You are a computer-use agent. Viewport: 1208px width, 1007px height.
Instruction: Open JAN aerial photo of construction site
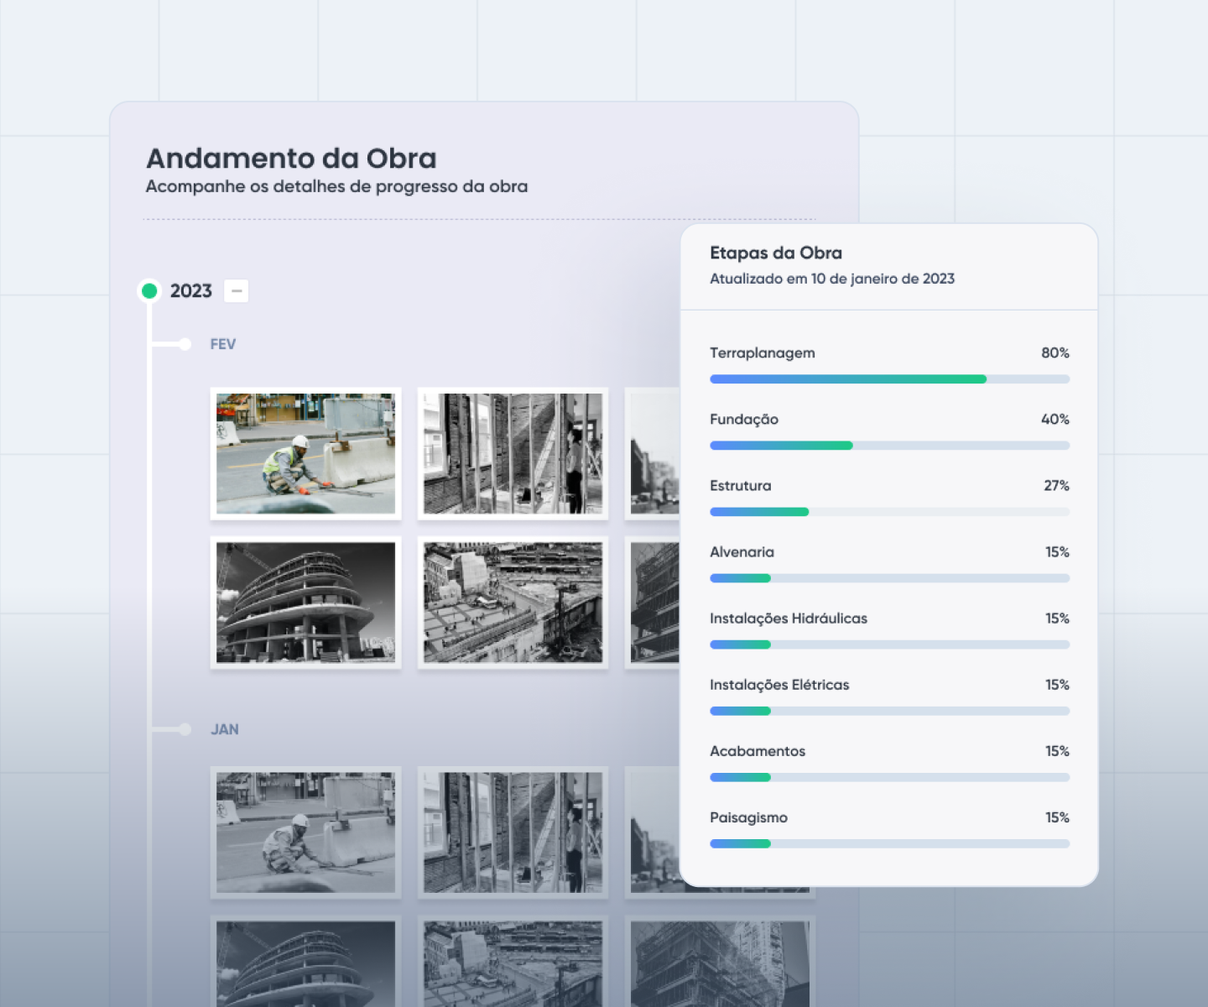point(513,962)
